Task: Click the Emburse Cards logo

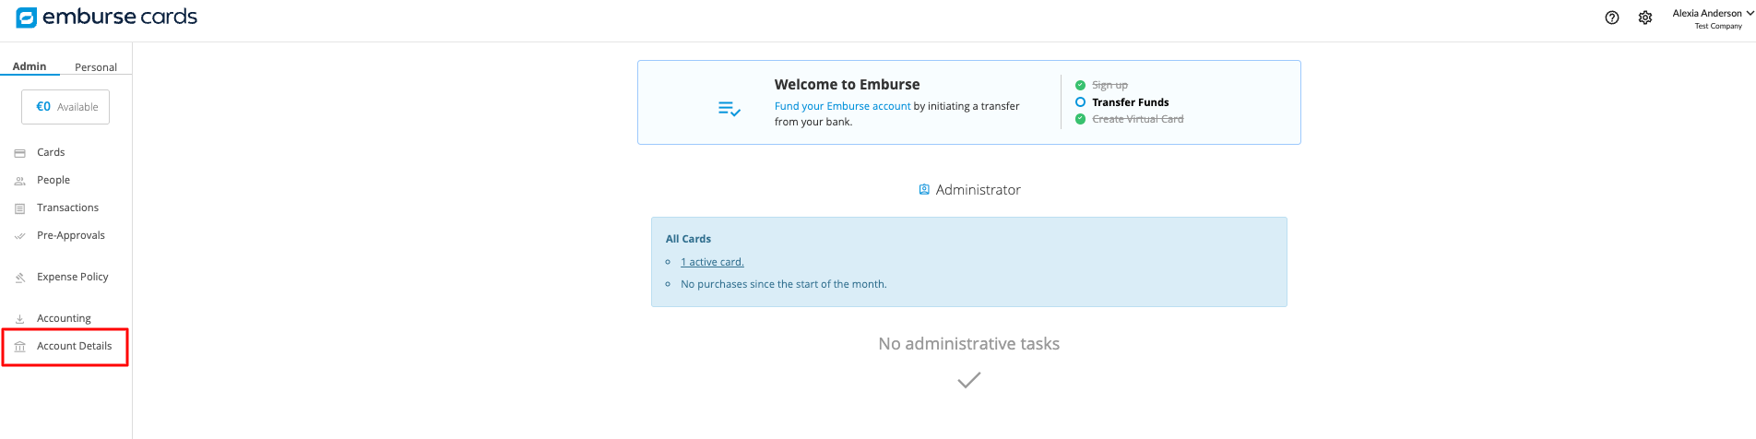Action: click(107, 18)
